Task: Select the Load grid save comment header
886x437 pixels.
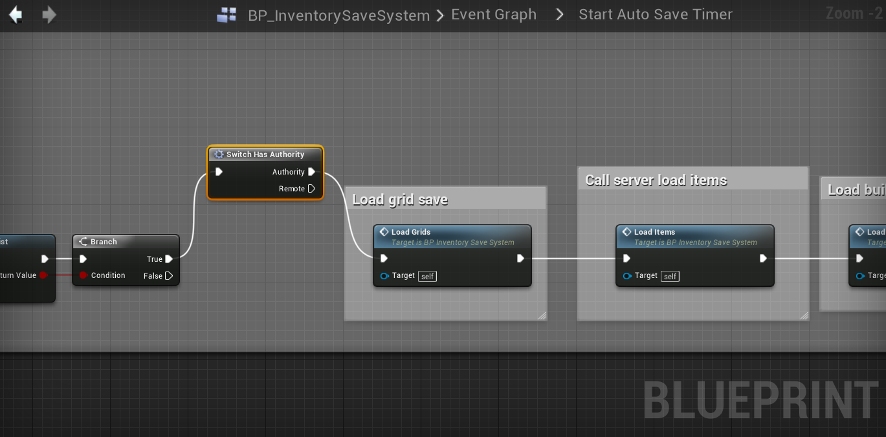Action: pyautogui.click(x=445, y=200)
